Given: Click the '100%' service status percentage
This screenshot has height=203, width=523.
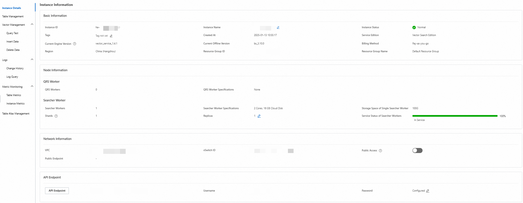Looking at the screenshot, I should pyautogui.click(x=503, y=116).
